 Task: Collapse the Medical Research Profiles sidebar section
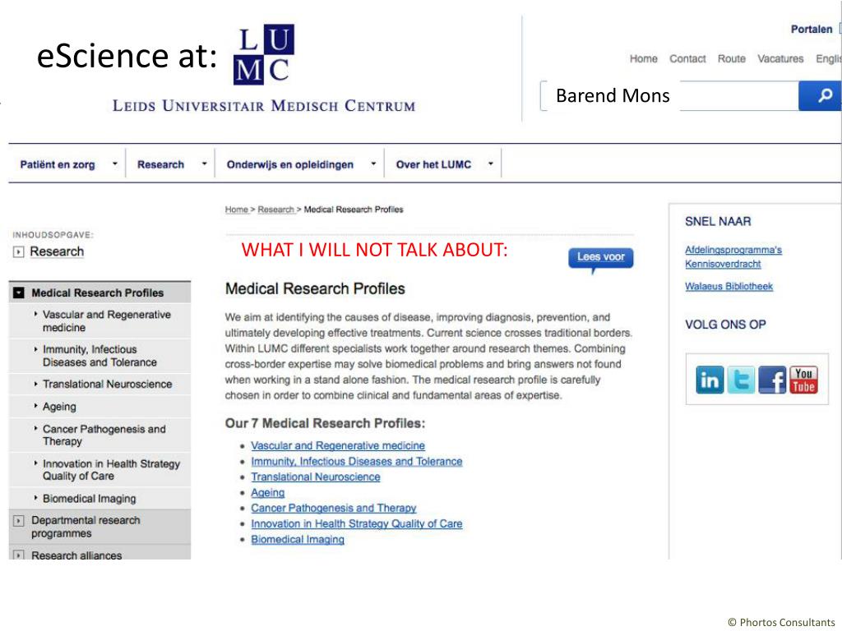19,292
